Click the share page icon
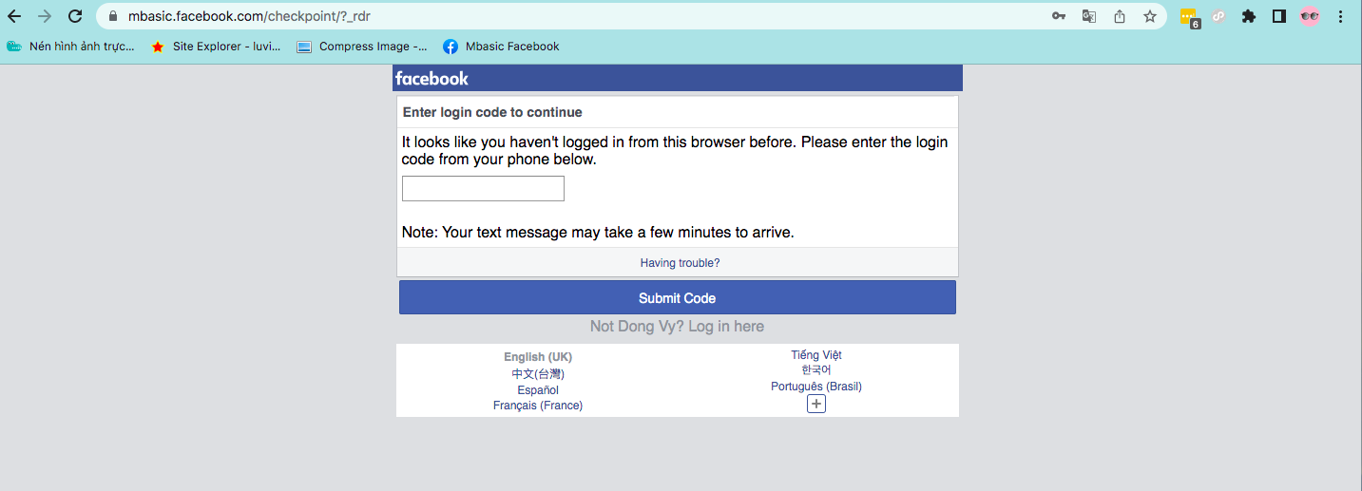 1120,16
